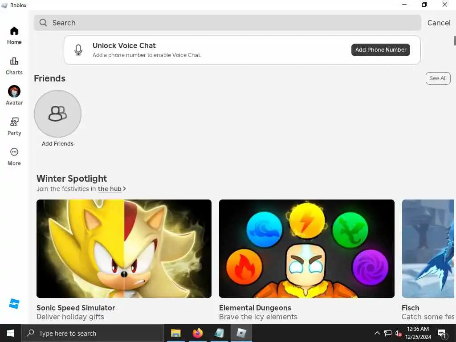Screen dimensions: 456x342
Task: Open the Avatar sidebar icon
Action: pos(14,91)
